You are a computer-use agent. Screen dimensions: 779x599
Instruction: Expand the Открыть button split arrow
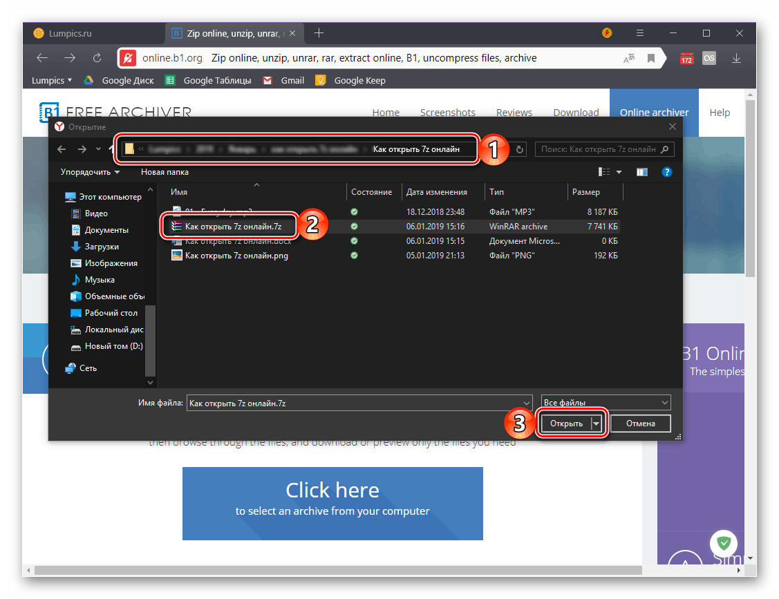click(596, 424)
